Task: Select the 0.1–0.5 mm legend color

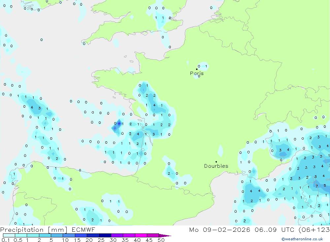Action: [9, 235]
